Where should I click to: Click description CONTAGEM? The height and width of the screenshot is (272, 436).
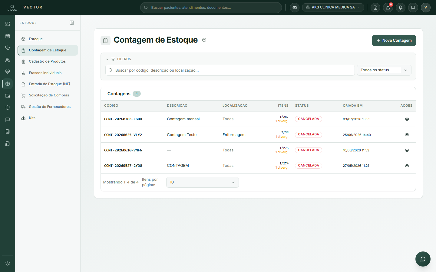(178, 166)
